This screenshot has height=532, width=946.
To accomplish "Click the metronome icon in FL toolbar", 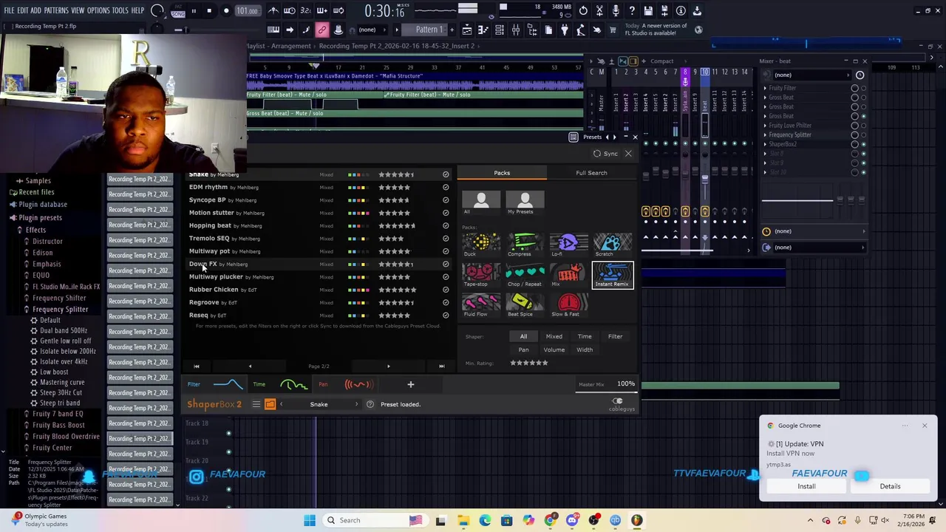I will pos(273,10).
